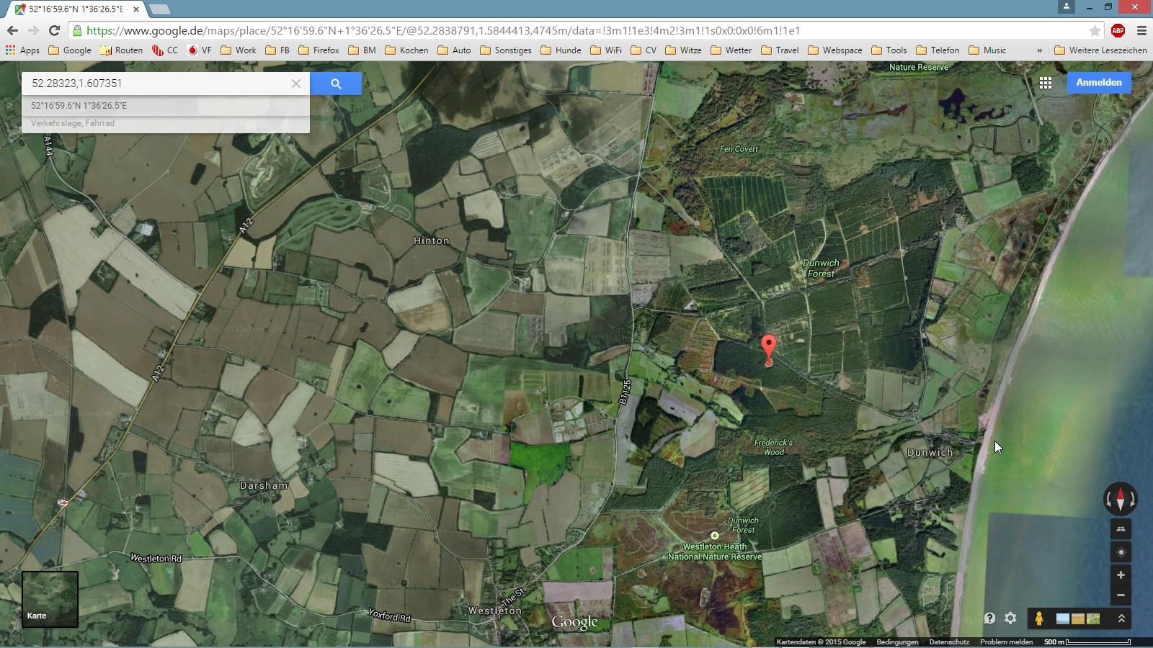Click the Problem melden link

click(1006, 642)
